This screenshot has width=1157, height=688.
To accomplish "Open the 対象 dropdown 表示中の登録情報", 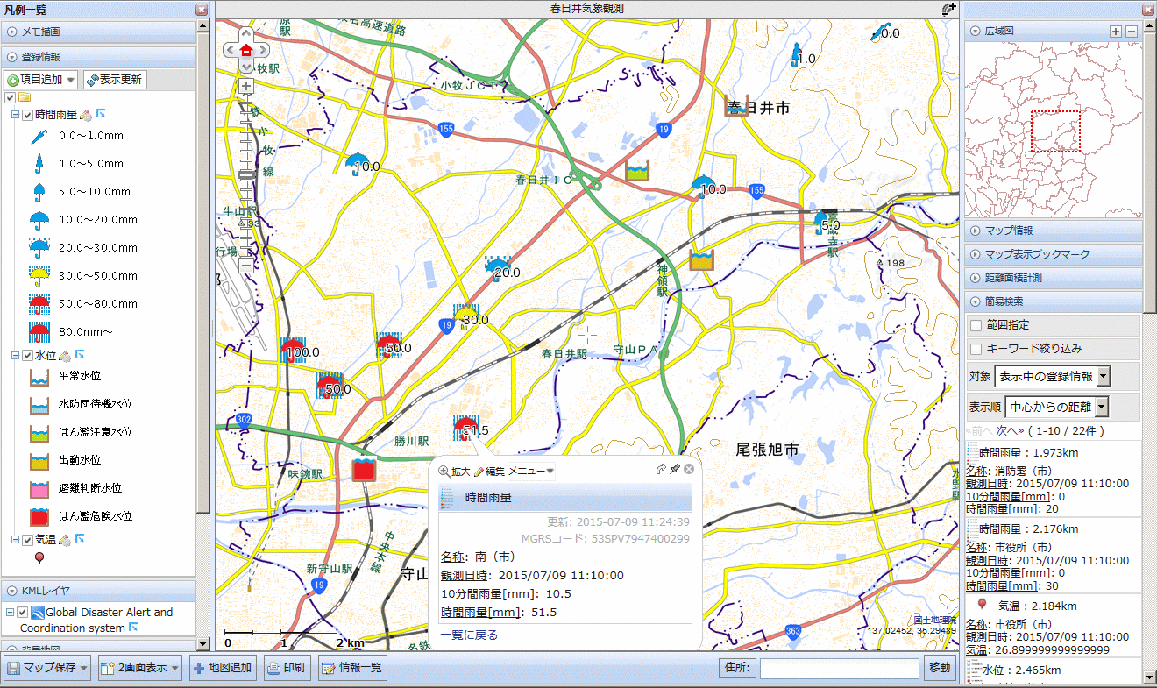I will [x=1053, y=376].
